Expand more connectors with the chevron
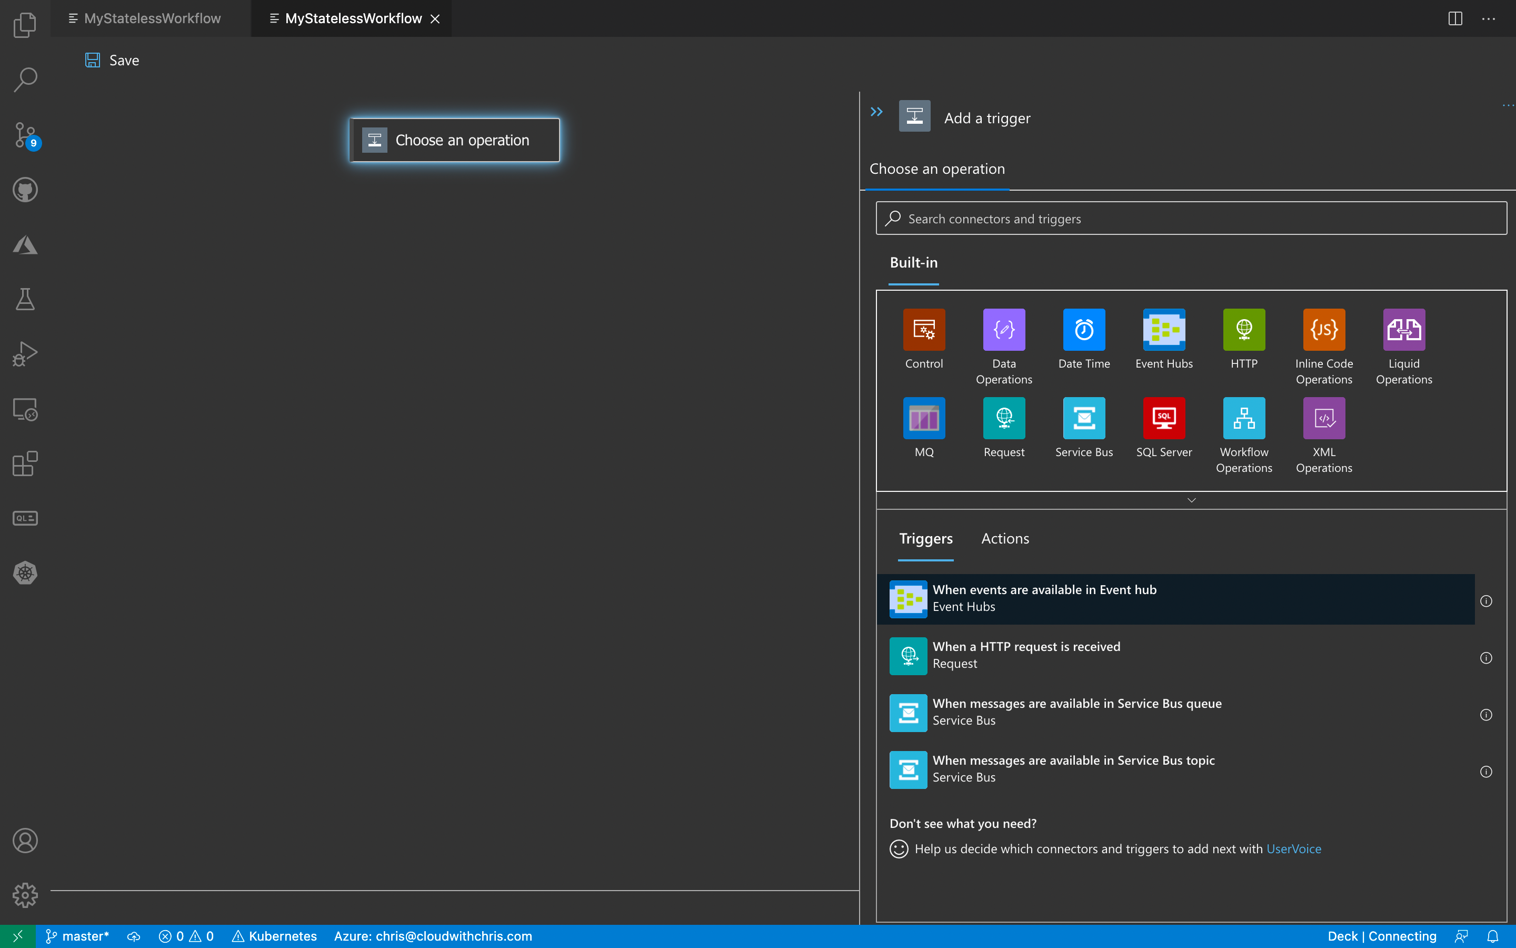This screenshot has height=948, width=1516. (x=1191, y=500)
